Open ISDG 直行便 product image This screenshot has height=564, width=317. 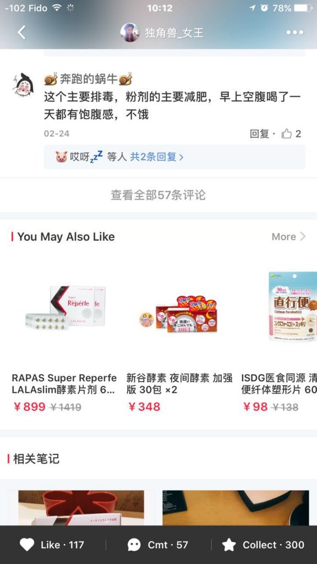click(293, 306)
